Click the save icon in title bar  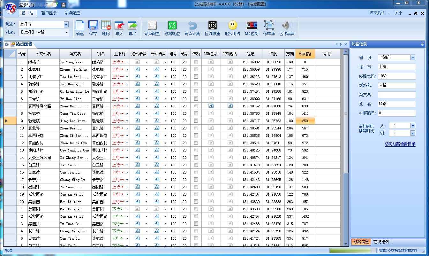click(x=63, y=5)
